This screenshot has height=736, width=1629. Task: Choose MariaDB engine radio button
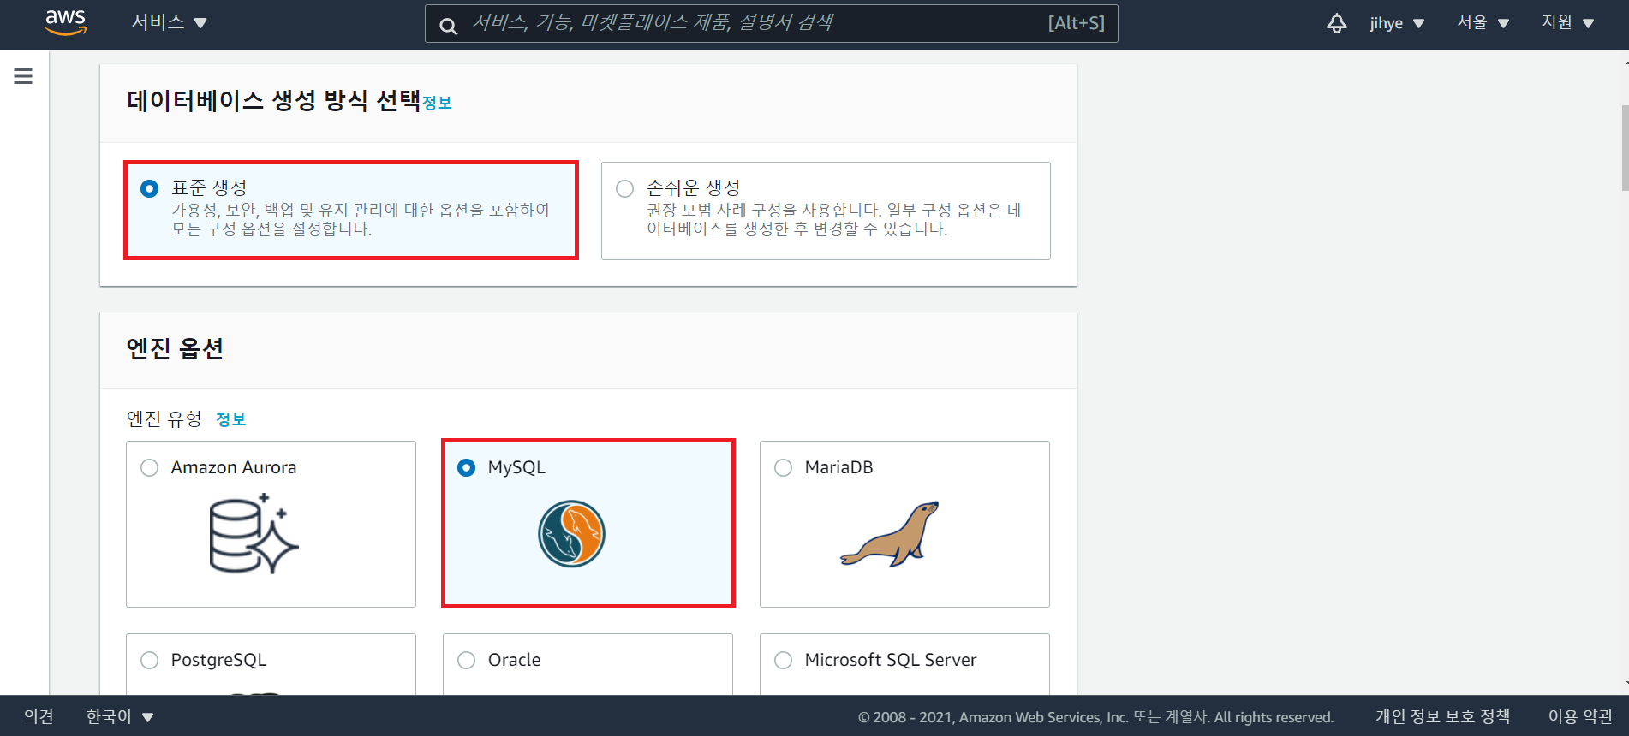click(784, 467)
